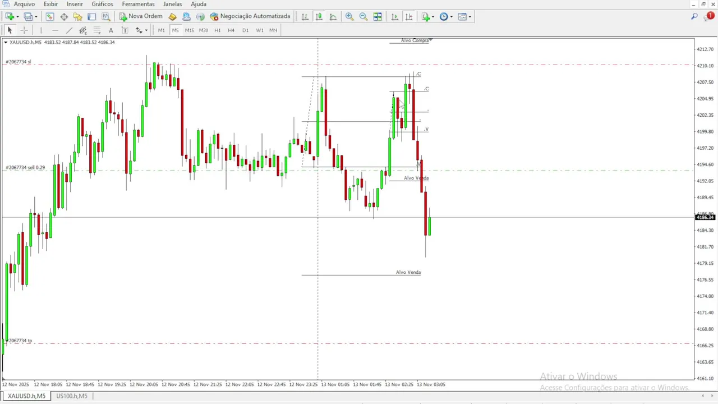The image size is (718, 404).
Task: Open the Ajuda menu
Action: (199, 4)
